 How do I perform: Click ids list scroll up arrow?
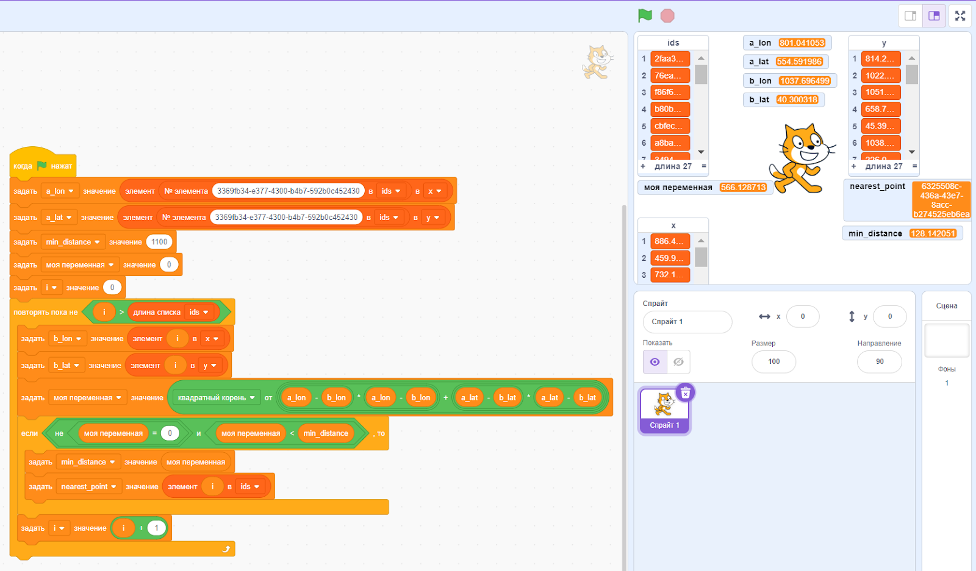(x=701, y=58)
